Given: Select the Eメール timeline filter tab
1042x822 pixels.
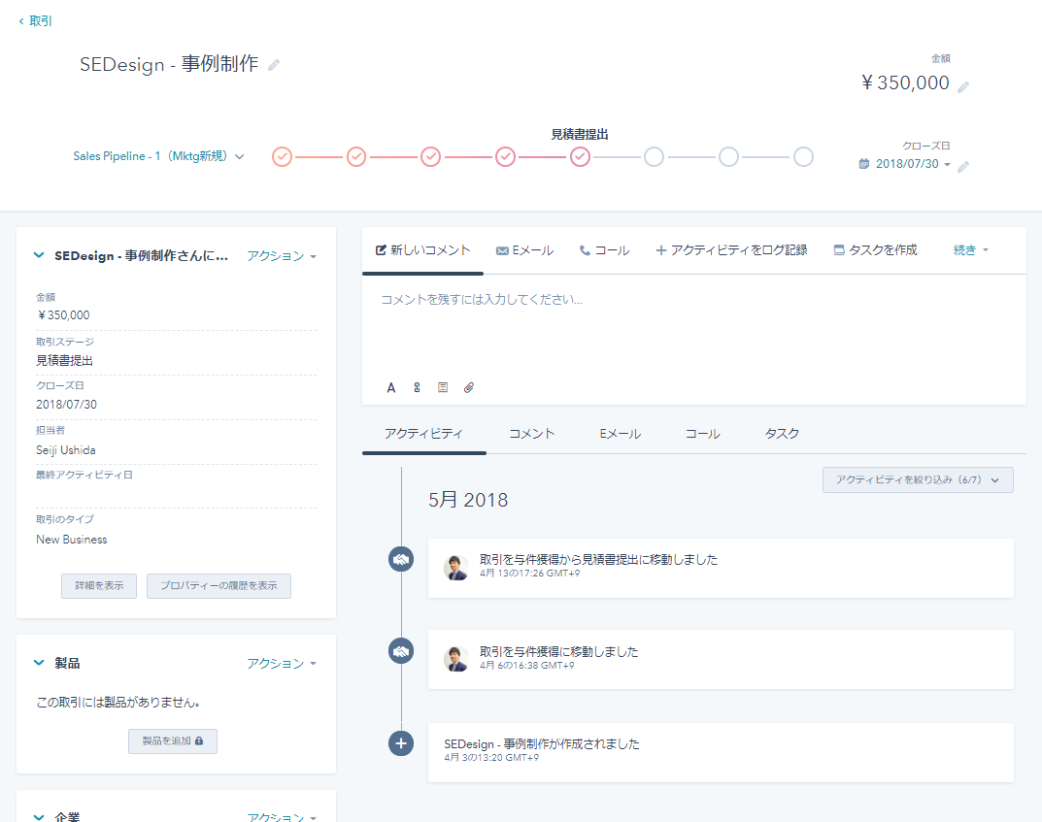Looking at the screenshot, I should point(620,434).
